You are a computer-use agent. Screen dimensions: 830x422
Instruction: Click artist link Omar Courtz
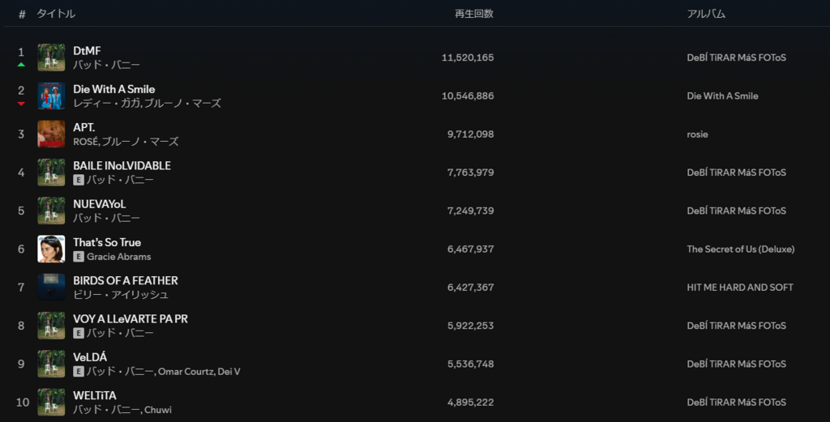(x=185, y=372)
